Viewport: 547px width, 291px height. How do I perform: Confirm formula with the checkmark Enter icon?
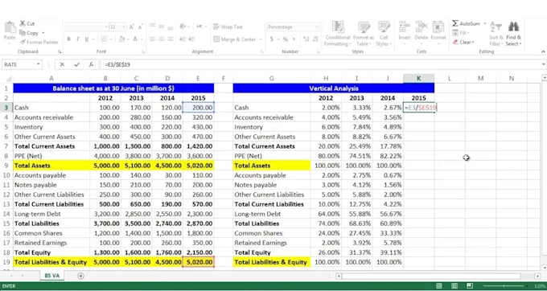point(76,64)
